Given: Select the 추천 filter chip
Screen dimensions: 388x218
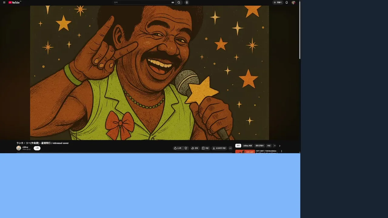Looking at the screenshot, I should 269,146.
